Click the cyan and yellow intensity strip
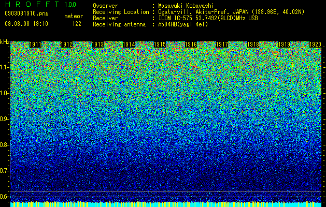The width and height of the screenshot is (326, 207). click(x=166, y=204)
